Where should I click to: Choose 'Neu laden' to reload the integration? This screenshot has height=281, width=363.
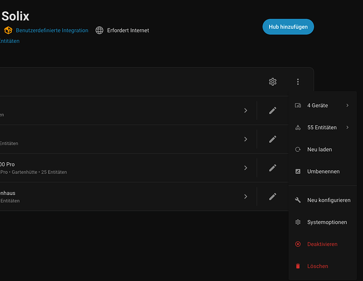(319, 149)
